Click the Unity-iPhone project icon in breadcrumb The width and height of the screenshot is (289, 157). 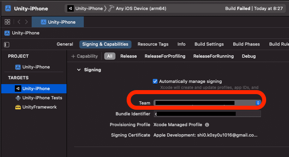point(7,33)
